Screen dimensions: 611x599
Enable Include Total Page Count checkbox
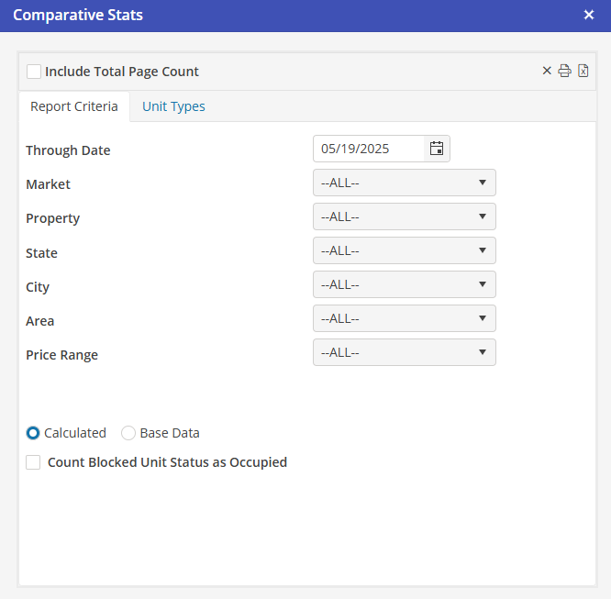click(34, 72)
